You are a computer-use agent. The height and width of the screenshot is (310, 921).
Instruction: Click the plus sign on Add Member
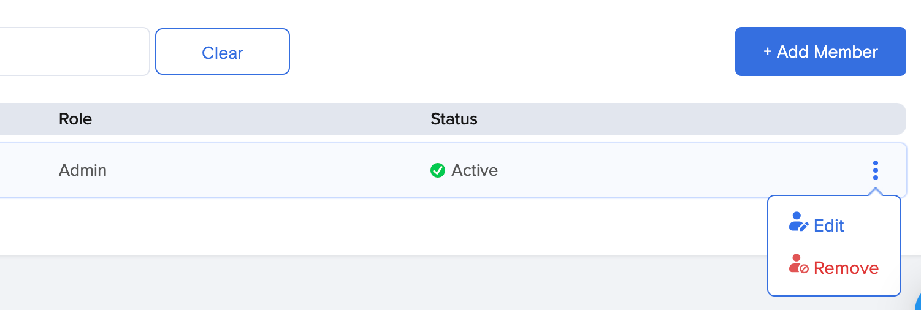[767, 52]
